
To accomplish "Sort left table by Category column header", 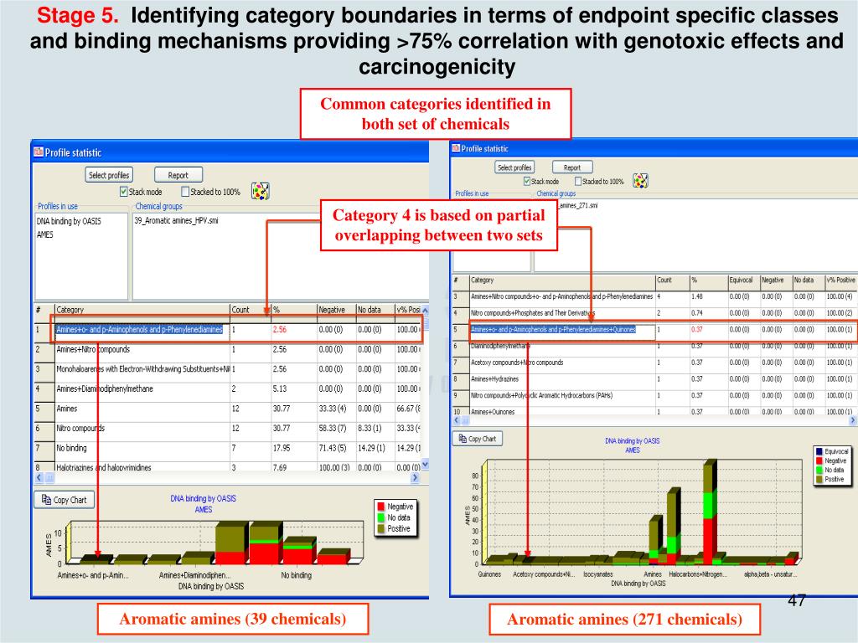I will point(142,310).
